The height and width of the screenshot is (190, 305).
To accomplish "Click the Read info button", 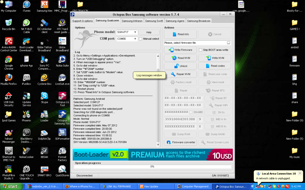I will point(180,34).
